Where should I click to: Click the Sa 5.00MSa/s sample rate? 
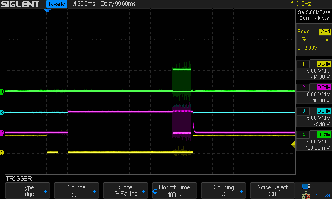point(314,12)
